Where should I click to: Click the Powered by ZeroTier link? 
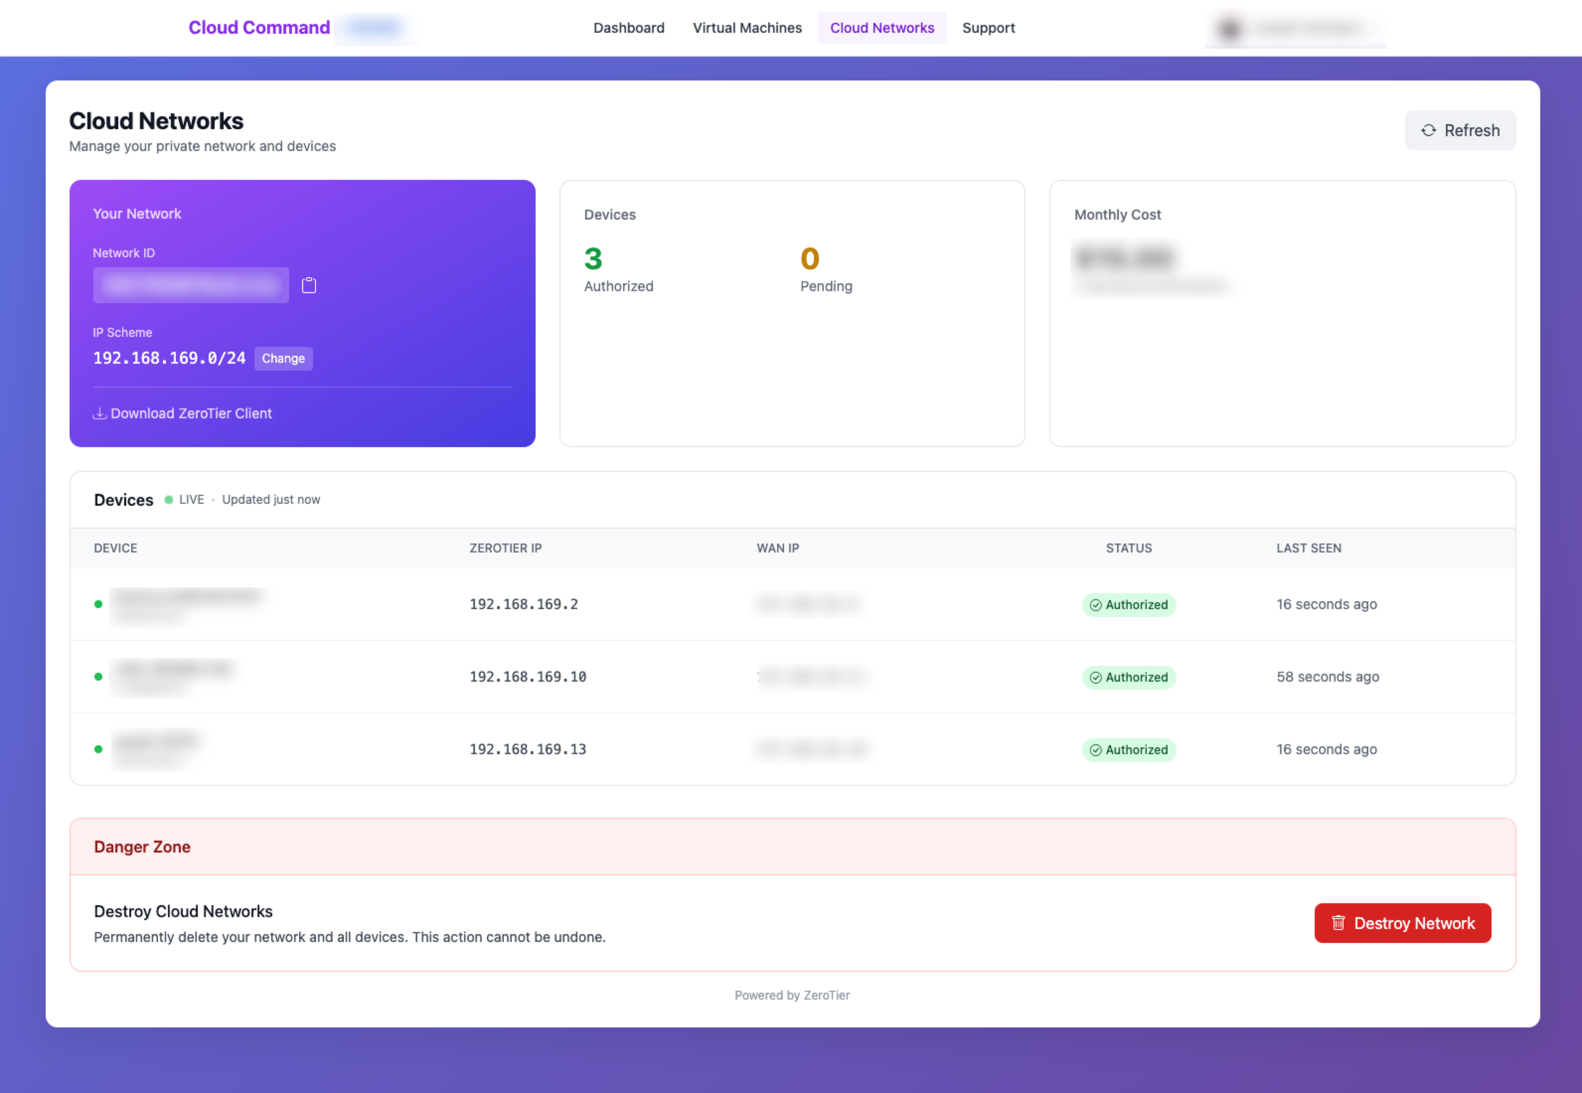[791, 995]
